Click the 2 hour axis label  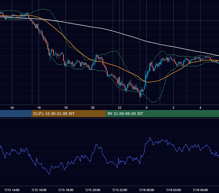click(x=174, y=108)
